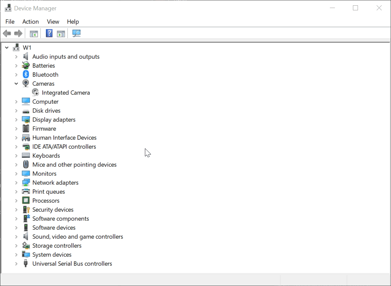The width and height of the screenshot is (391, 286).
Task: Collapse the Cameras category
Action: tap(16, 83)
